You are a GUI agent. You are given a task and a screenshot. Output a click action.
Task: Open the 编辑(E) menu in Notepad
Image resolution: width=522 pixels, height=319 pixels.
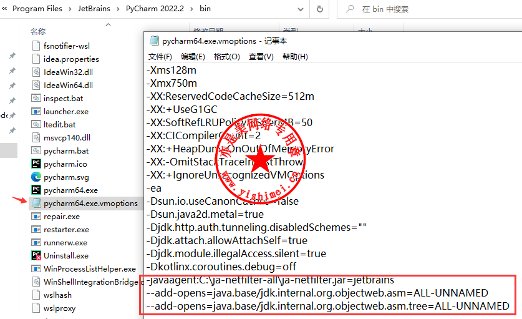pos(193,57)
